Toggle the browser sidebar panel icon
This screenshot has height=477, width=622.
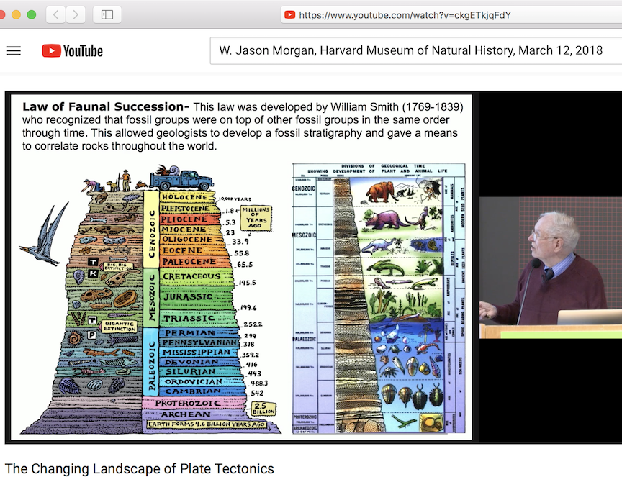[x=107, y=14]
